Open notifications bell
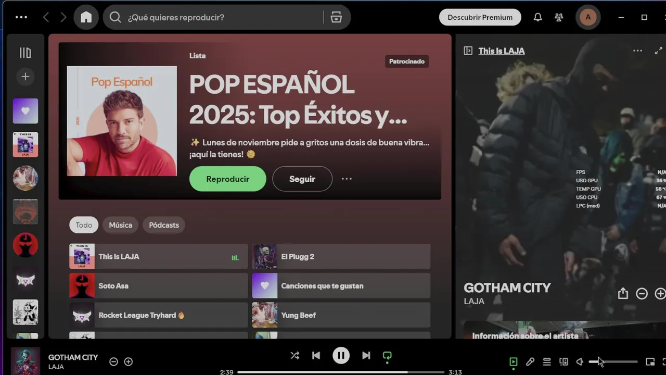Screen dimensions: 666x375 [538, 17]
